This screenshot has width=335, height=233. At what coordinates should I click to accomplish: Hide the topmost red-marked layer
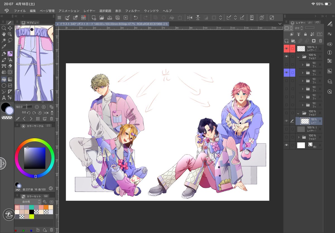[x=286, y=48]
